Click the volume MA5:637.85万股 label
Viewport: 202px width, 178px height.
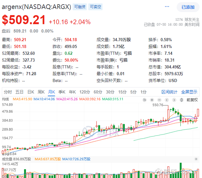point(48,159)
